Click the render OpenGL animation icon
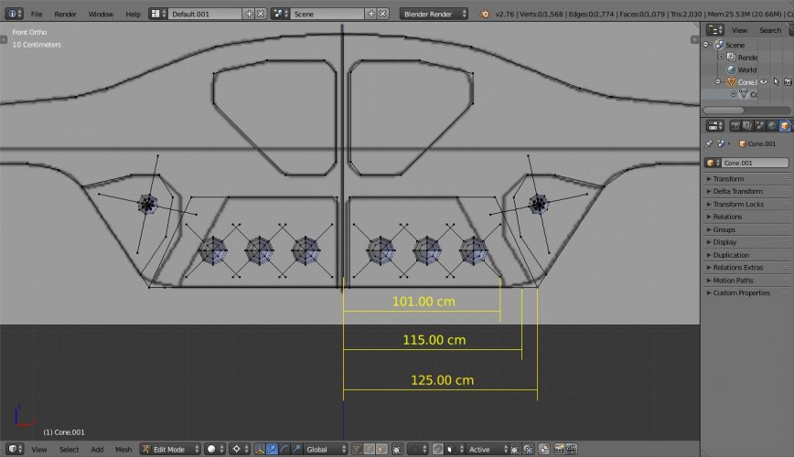This screenshot has width=794, height=457. pyautogui.click(x=571, y=449)
